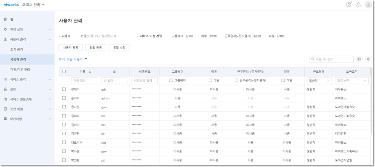Click the 디자인팀 organization cell
The height and width of the screenshot is (167, 375).
[x=341, y=133]
